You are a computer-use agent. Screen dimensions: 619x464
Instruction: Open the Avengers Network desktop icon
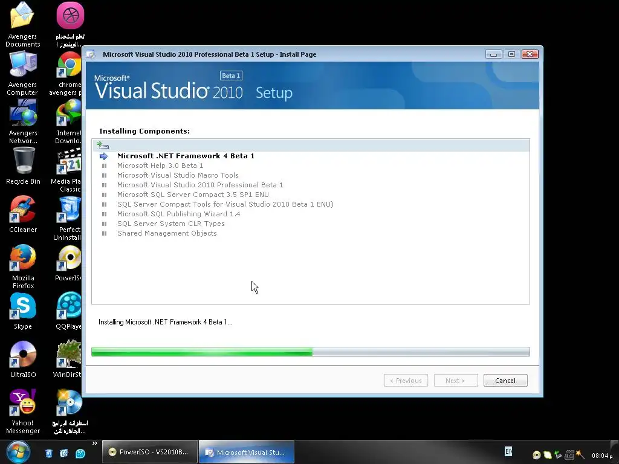coord(22,121)
